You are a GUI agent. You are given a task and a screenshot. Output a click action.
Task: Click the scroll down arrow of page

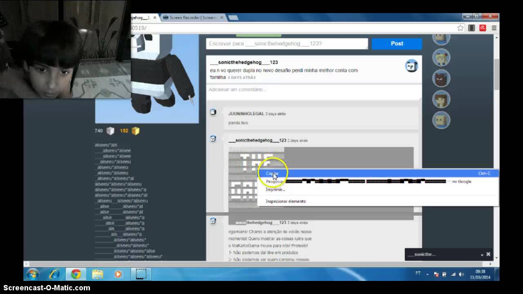pyautogui.click(x=496, y=258)
